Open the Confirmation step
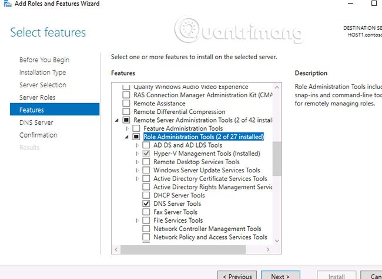Screen dimensions: 382x279 (38, 135)
